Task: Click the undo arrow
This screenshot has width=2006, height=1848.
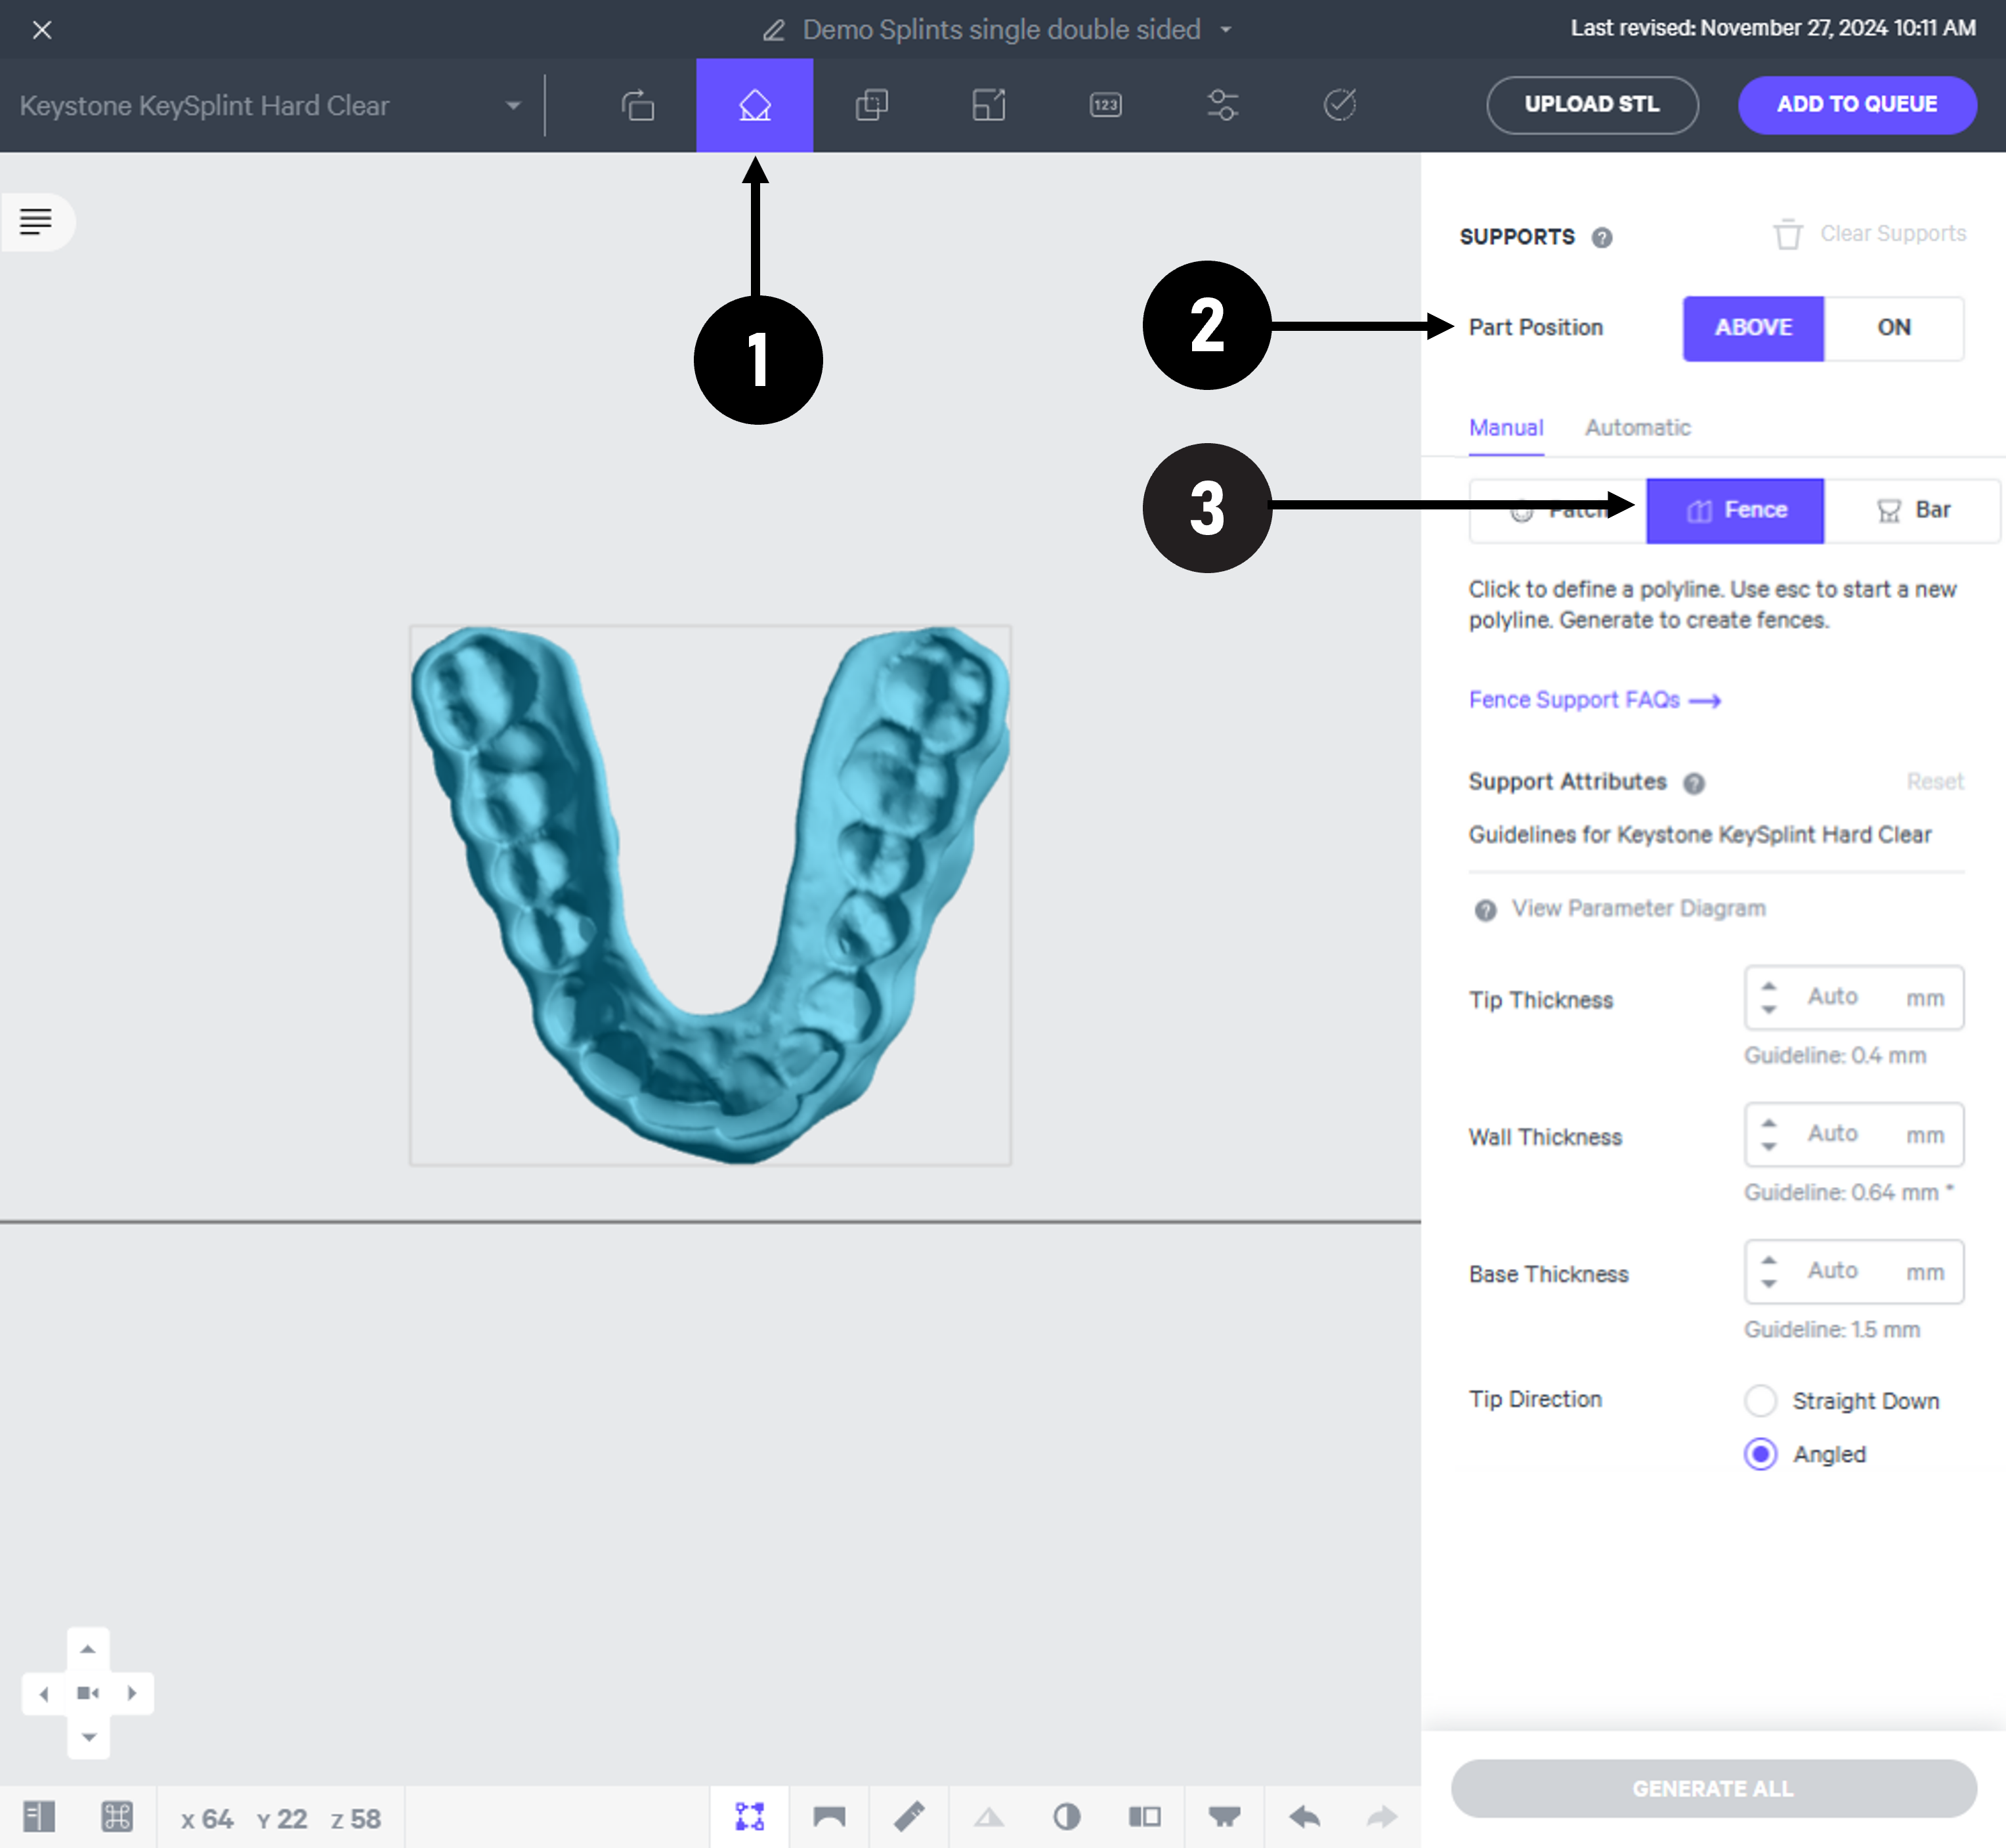Action: 1304,1817
